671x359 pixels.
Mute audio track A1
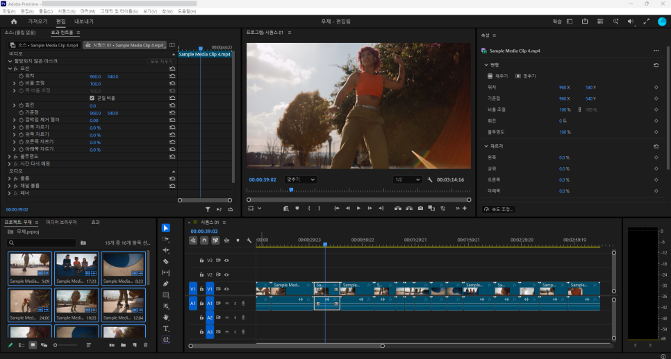point(227,303)
